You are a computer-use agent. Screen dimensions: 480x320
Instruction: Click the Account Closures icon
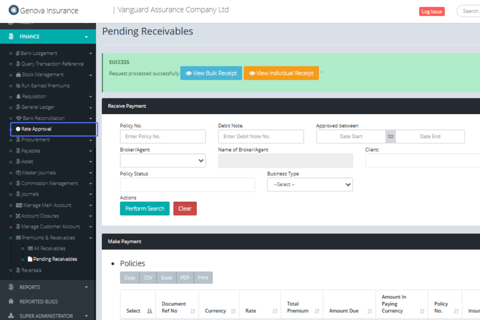[x=18, y=216]
